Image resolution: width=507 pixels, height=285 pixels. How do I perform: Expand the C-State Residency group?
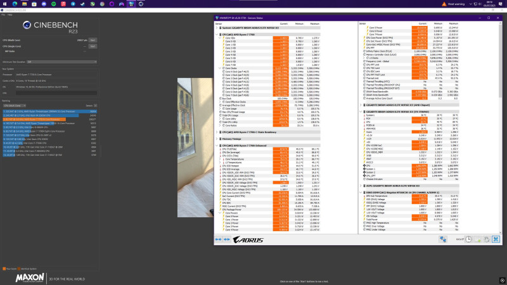tap(217, 132)
